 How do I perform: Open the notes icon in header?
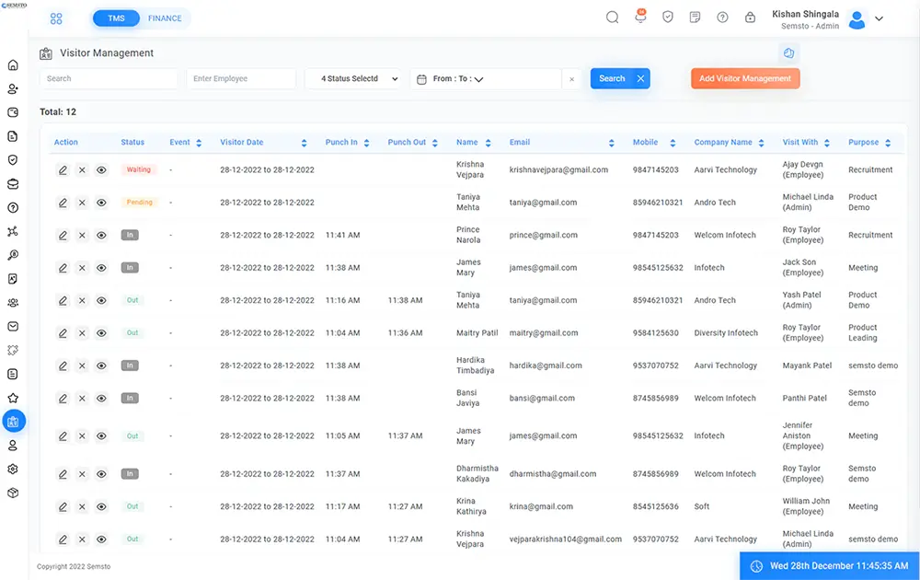(695, 17)
